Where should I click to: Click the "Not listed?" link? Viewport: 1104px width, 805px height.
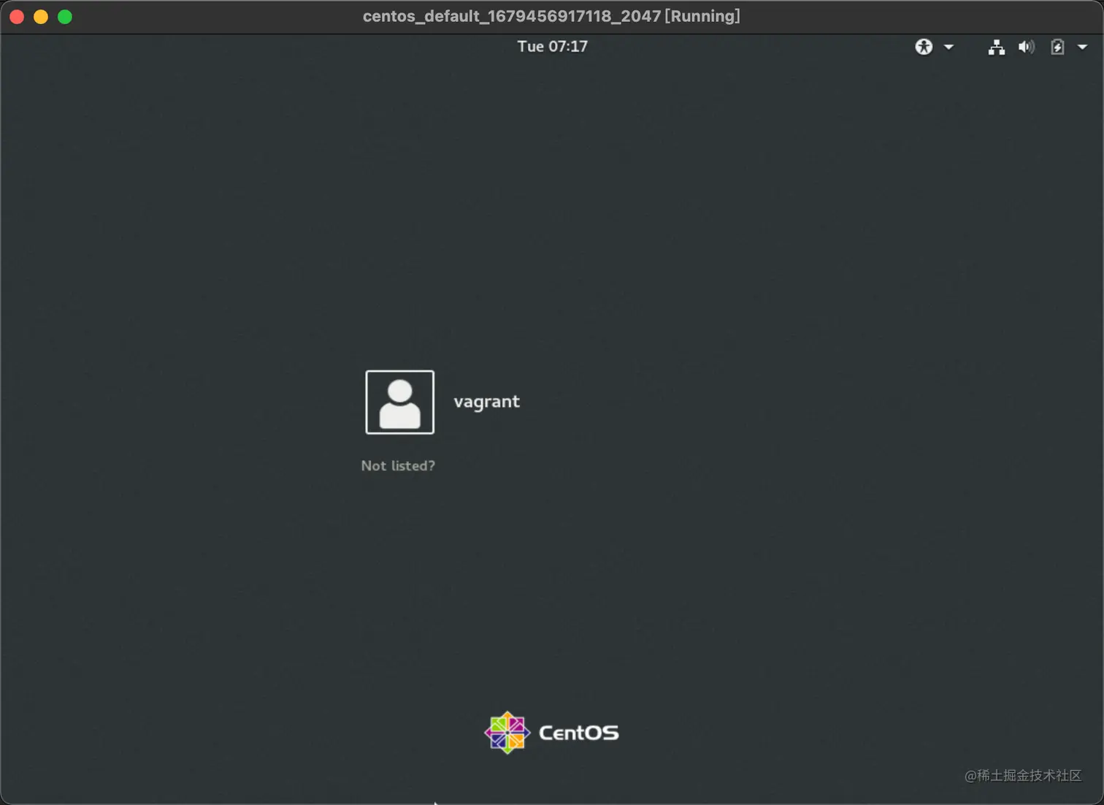[398, 465]
